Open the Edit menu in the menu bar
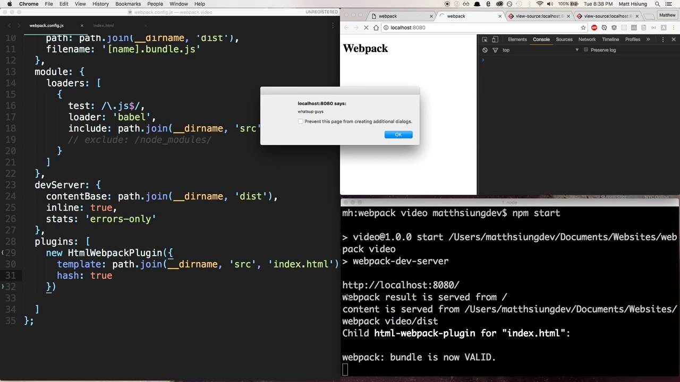 pos(64,4)
